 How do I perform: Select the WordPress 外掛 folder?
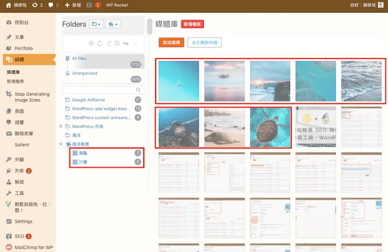point(87,126)
